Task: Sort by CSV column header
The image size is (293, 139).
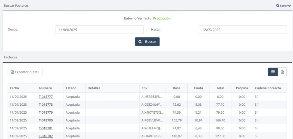Action: pos(144,88)
